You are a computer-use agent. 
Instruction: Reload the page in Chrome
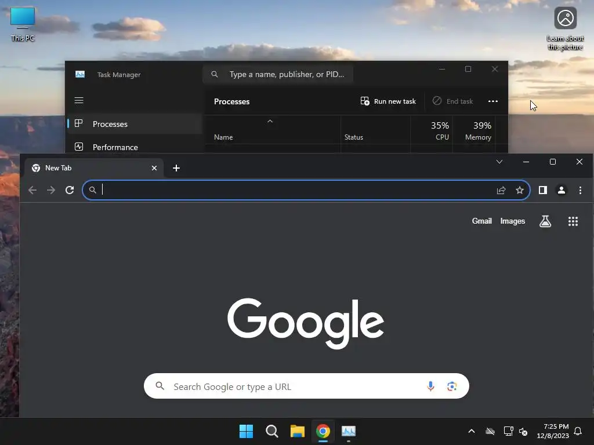[x=70, y=190]
